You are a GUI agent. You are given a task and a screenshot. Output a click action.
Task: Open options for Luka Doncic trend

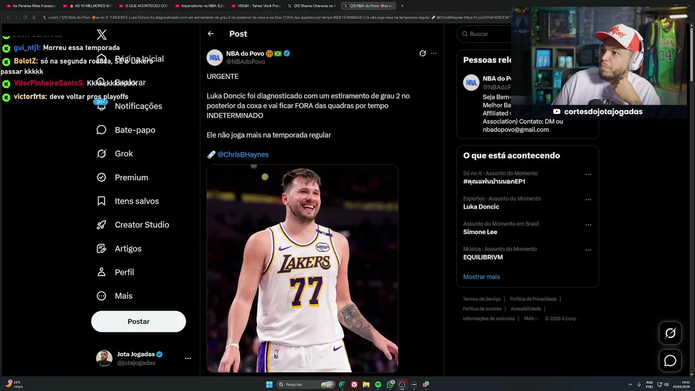click(x=588, y=199)
